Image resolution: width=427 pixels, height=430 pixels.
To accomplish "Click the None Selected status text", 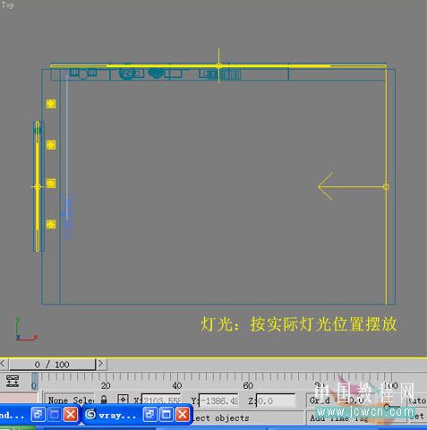I will point(71,400).
